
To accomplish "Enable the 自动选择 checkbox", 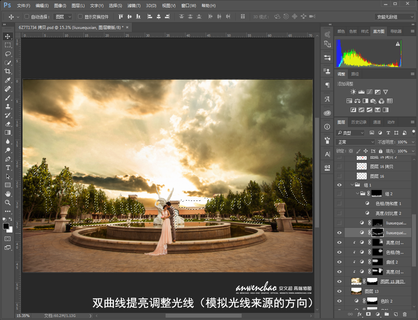I will (x=27, y=16).
